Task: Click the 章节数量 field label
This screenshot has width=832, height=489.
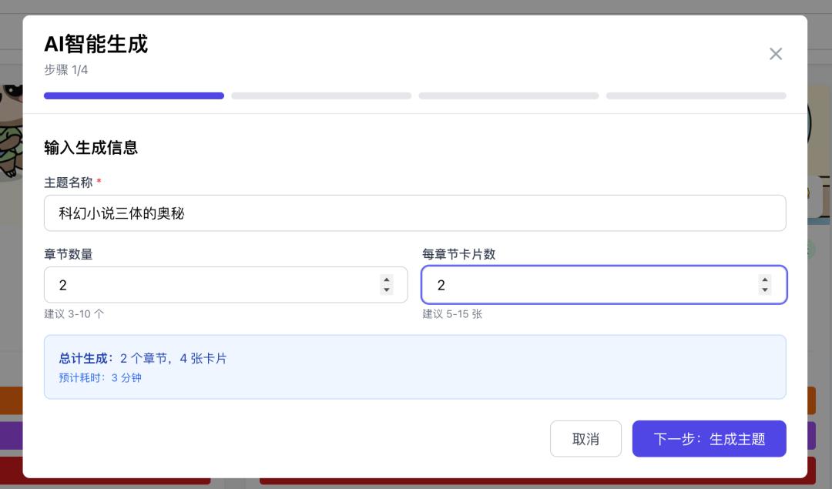Action: click(69, 254)
